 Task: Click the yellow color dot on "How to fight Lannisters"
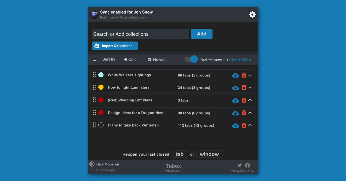[x=101, y=87]
